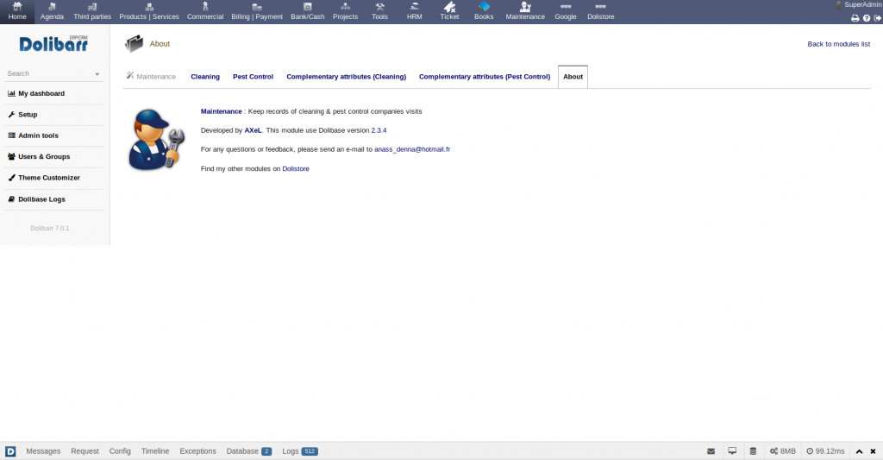Open online help question mark icon
The image size is (883, 460).
coord(866,18)
